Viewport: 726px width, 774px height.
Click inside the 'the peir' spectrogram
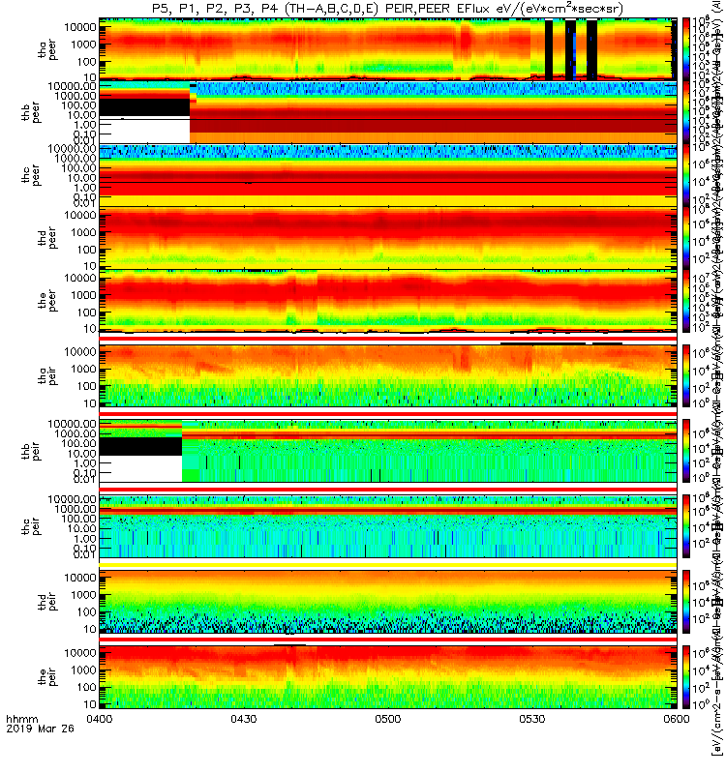(x=388, y=676)
